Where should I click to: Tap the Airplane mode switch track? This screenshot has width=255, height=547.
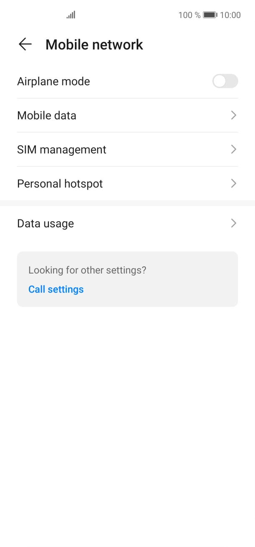(224, 81)
